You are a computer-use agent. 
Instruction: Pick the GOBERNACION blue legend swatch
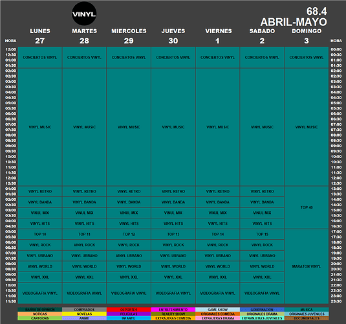tap(262, 310)
